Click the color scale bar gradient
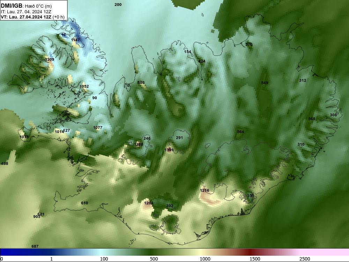349x262 pixels. pyautogui.click(x=174, y=252)
